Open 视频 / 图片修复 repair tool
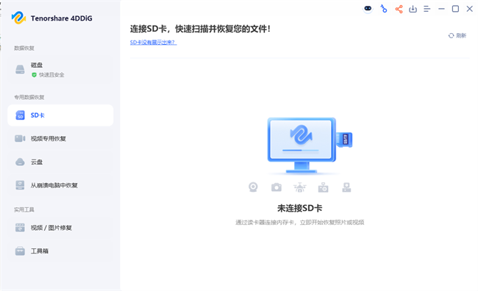This screenshot has width=478, height=291. coord(60,228)
